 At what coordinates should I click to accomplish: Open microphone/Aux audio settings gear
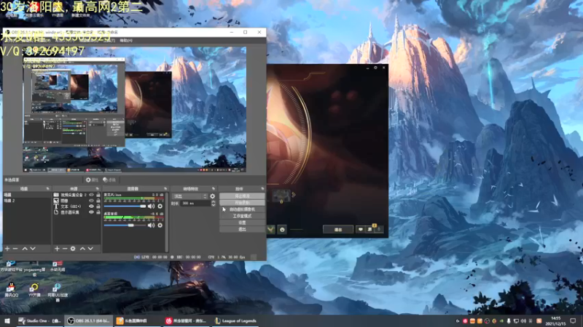pyautogui.click(x=160, y=206)
